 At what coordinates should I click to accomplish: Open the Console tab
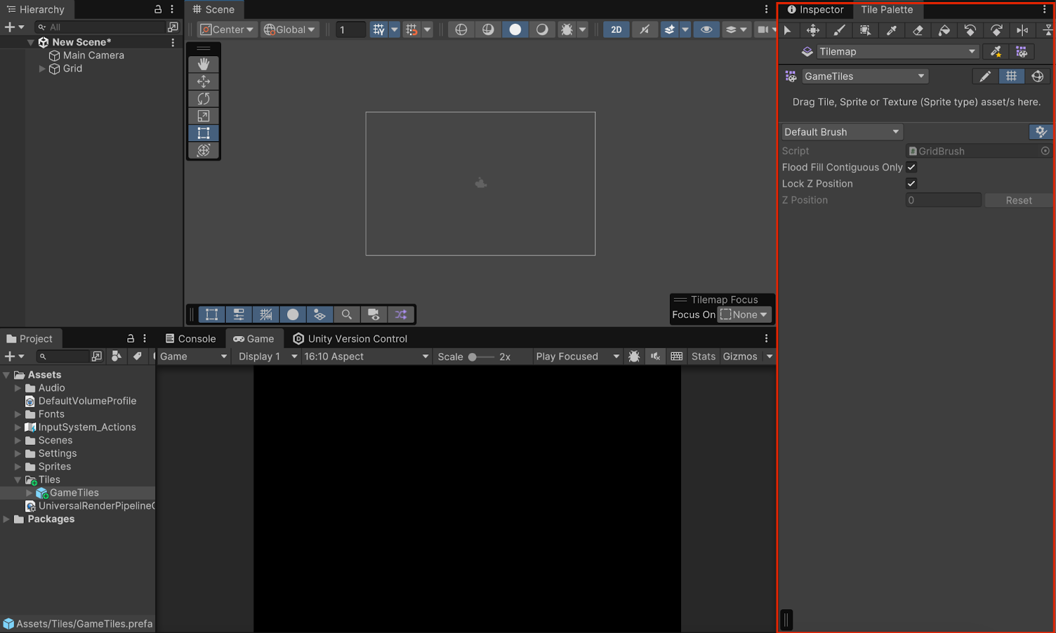pos(190,339)
